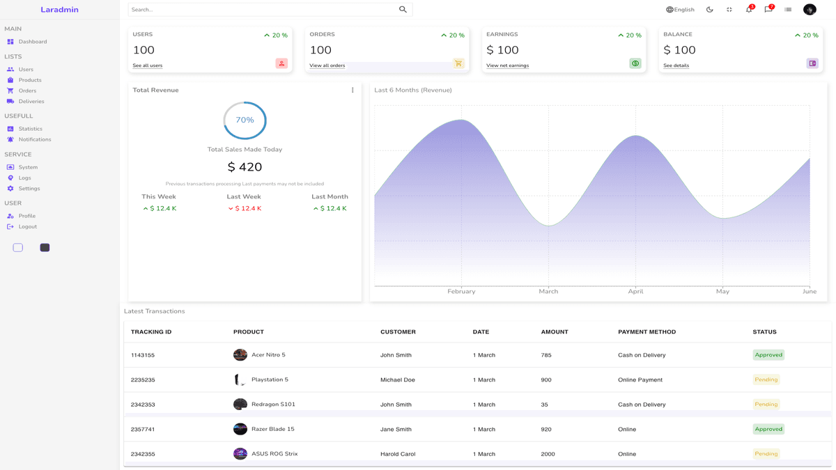The image size is (836, 470).
Task: Select the light theme color swatch
Action: [x=18, y=247]
